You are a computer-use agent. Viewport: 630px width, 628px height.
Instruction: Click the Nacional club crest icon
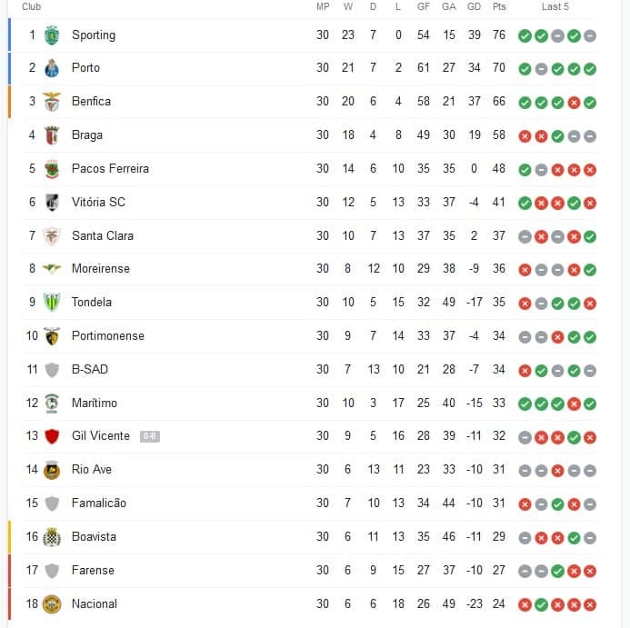[52, 604]
